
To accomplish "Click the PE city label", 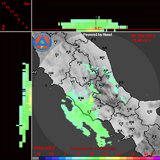I will pos(122,83).
